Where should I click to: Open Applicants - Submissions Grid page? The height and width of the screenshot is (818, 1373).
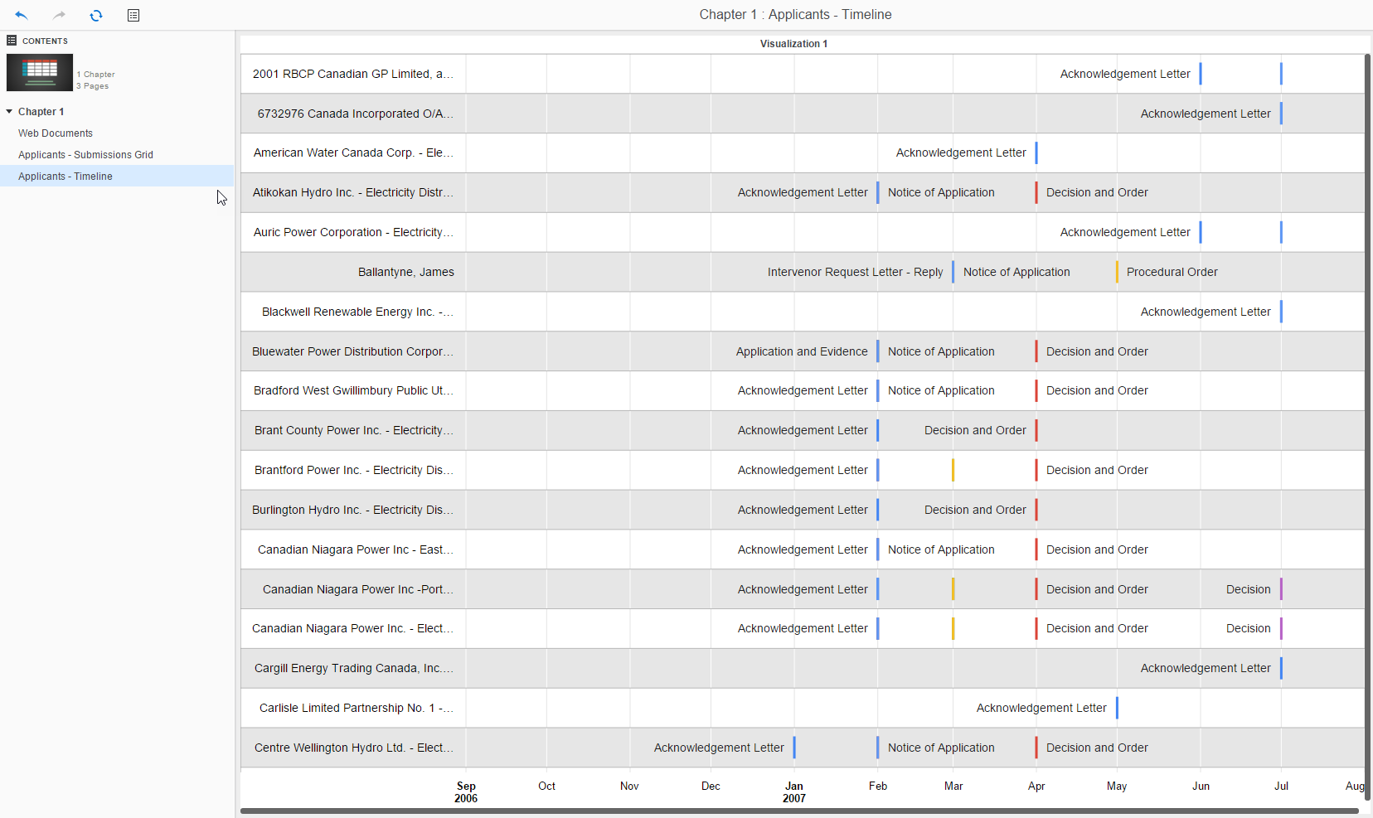point(85,154)
